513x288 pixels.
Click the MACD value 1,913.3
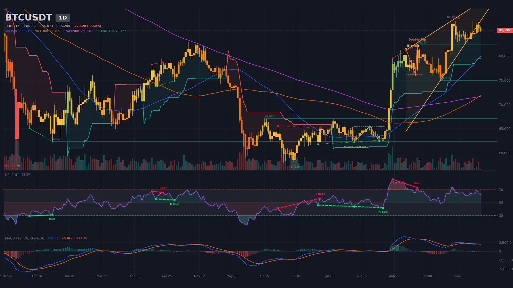(x=53, y=238)
